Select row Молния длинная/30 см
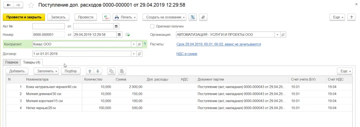Image resolution: width=360 pixels, height=127 pixels. pyautogui.click(x=179, y=94)
